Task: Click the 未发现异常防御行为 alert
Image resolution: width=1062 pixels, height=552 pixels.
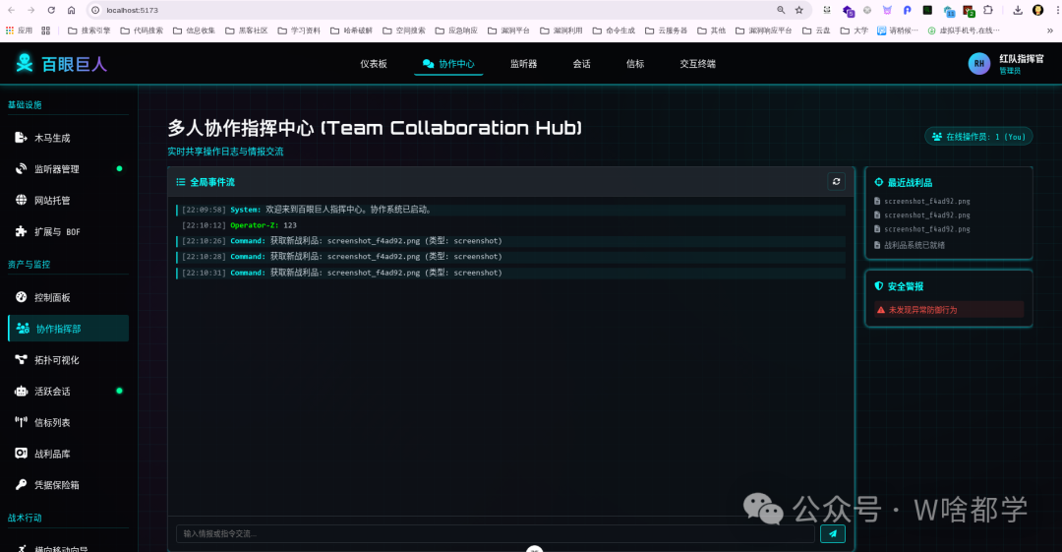Action: click(x=948, y=310)
